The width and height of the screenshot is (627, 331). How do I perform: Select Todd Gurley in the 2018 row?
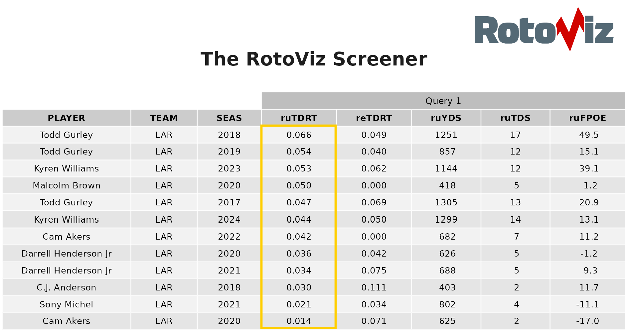click(x=67, y=135)
